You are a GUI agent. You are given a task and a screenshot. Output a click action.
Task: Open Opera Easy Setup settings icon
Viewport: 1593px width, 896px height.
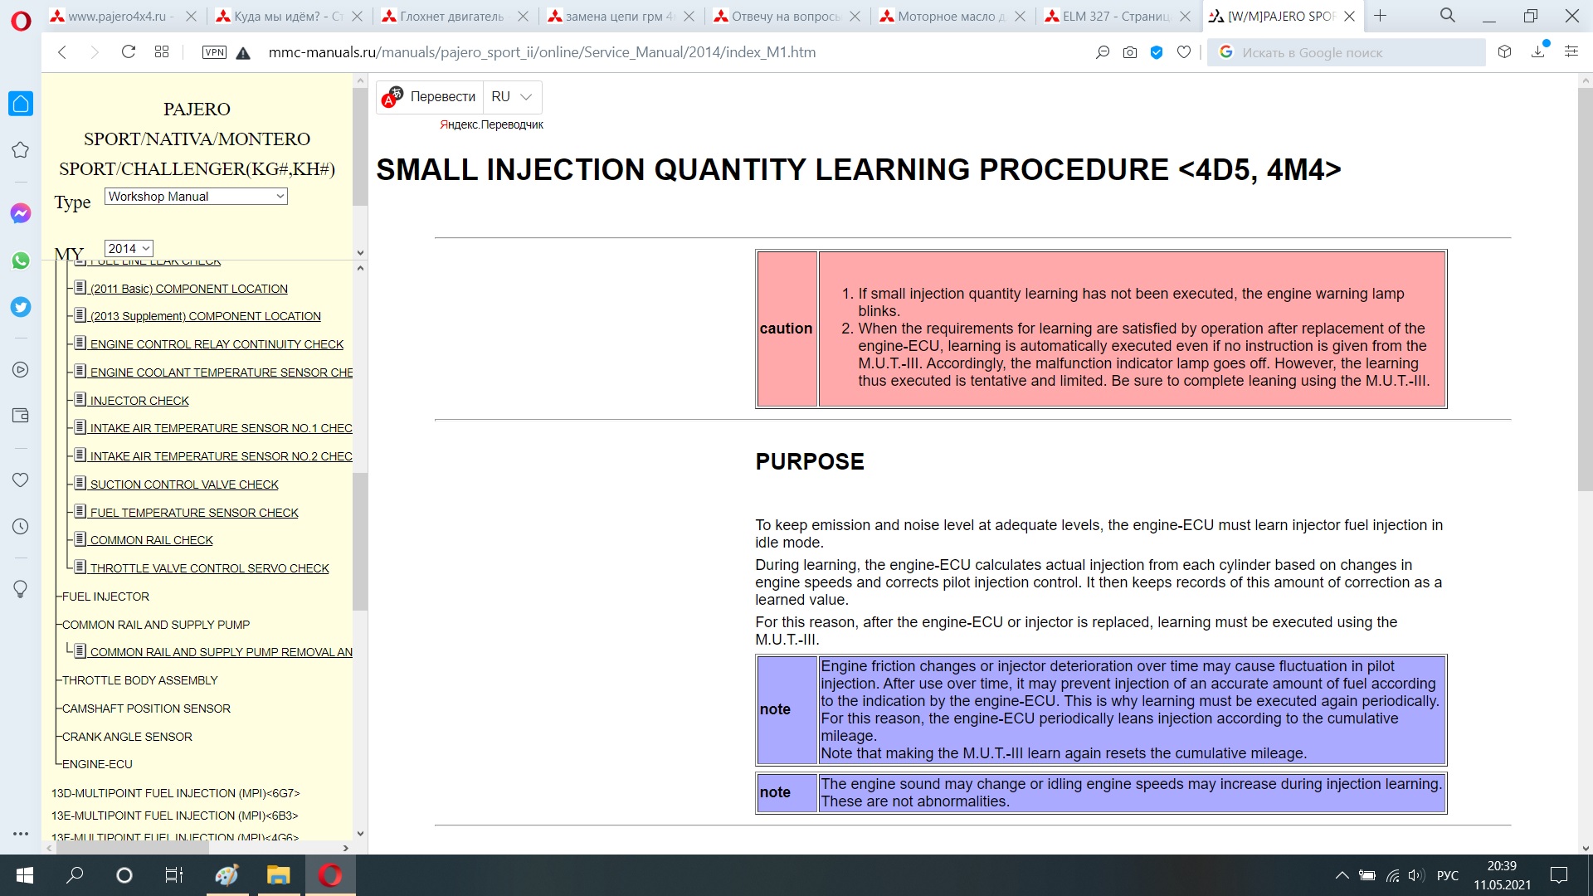coord(1571,52)
